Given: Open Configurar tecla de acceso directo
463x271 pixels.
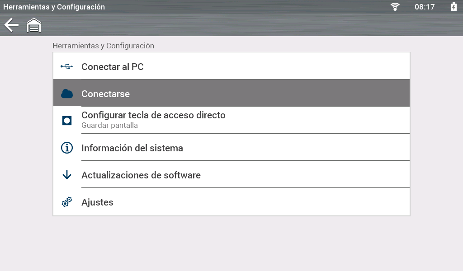Looking at the screenshot, I should click(x=153, y=115).
